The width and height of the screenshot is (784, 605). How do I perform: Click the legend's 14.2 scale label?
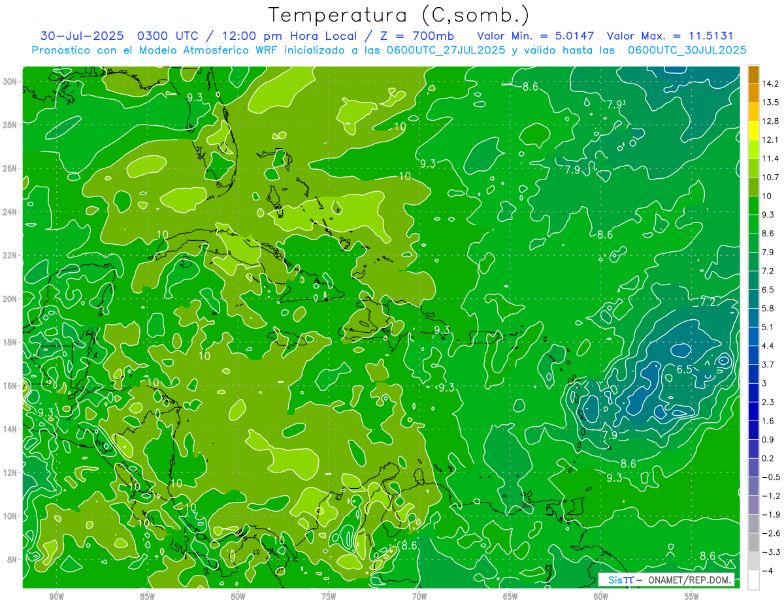point(770,84)
